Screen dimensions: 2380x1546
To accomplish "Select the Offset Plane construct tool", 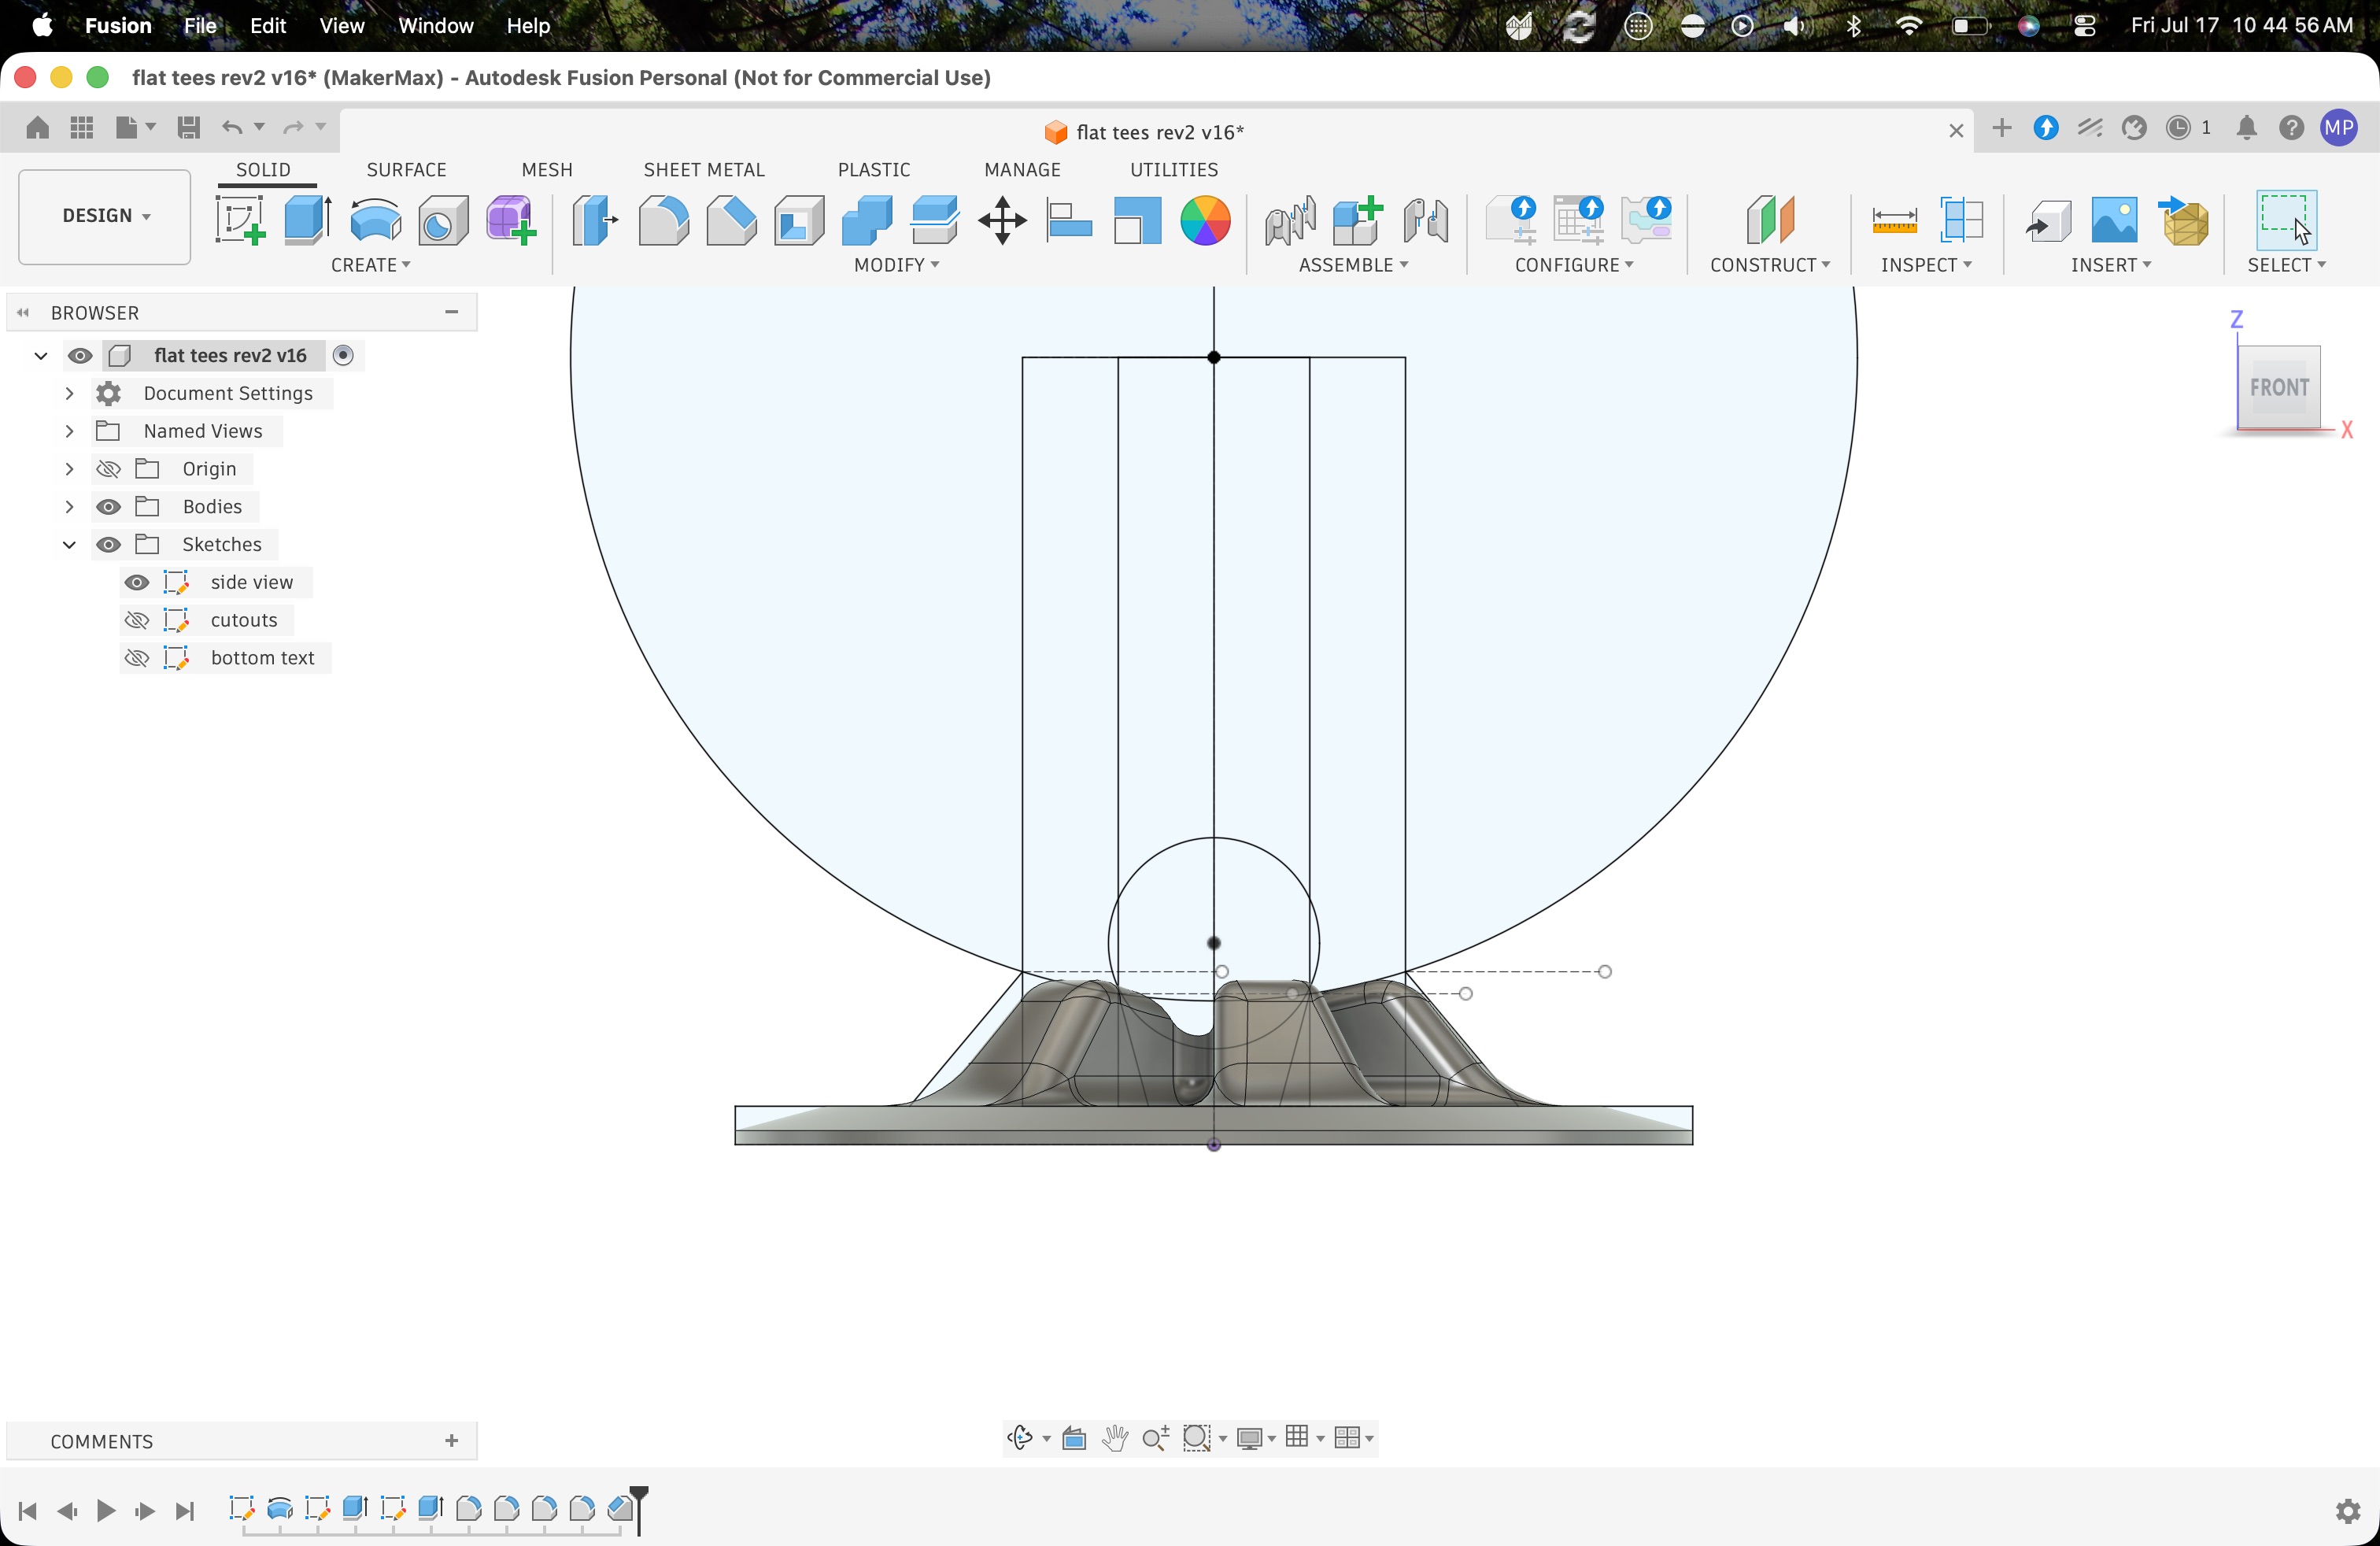I will pos(1770,220).
